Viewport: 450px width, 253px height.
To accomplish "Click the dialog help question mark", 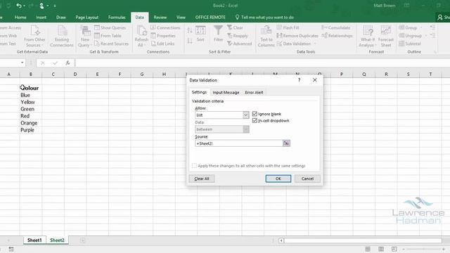I will coord(299,80).
